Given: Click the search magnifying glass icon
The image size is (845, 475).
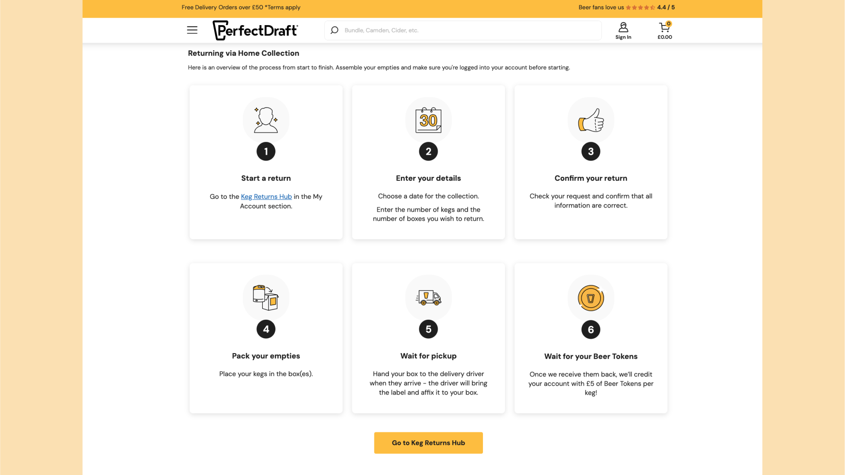Looking at the screenshot, I should tap(334, 30).
